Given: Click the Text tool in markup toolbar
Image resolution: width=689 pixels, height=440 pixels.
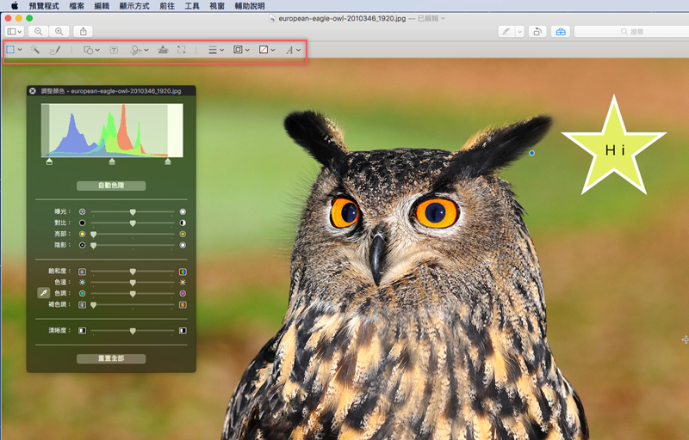Looking at the screenshot, I should click(114, 51).
